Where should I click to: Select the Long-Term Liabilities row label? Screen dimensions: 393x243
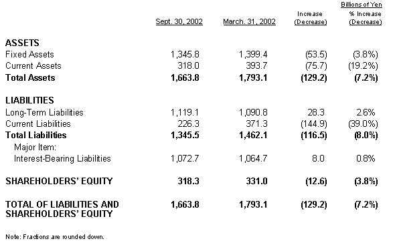pos(44,113)
